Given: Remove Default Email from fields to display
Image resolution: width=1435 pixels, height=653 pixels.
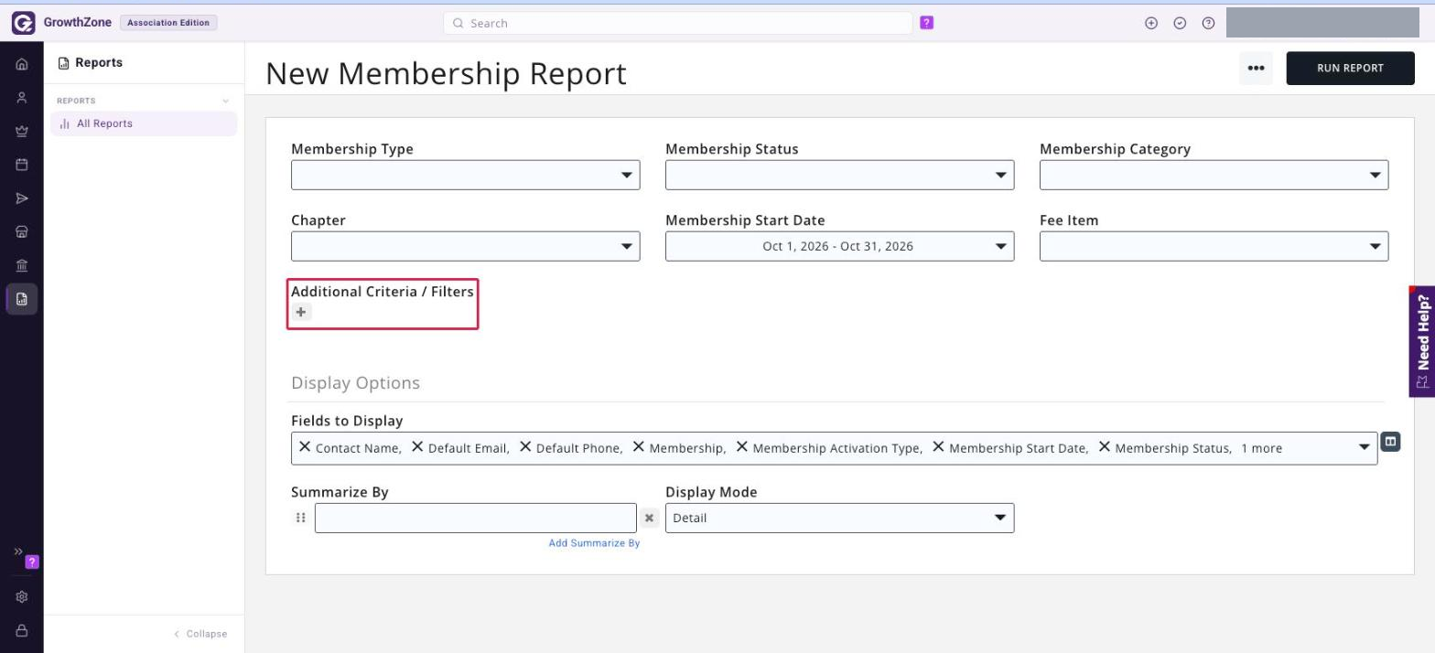Looking at the screenshot, I should click(x=417, y=447).
